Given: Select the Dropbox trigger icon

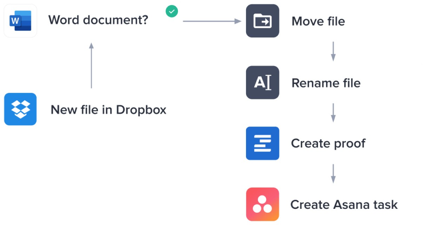Looking at the screenshot, I should (x=20, y=109).
